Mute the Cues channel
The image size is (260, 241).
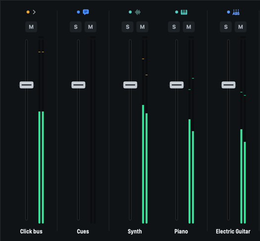point(90,27)
